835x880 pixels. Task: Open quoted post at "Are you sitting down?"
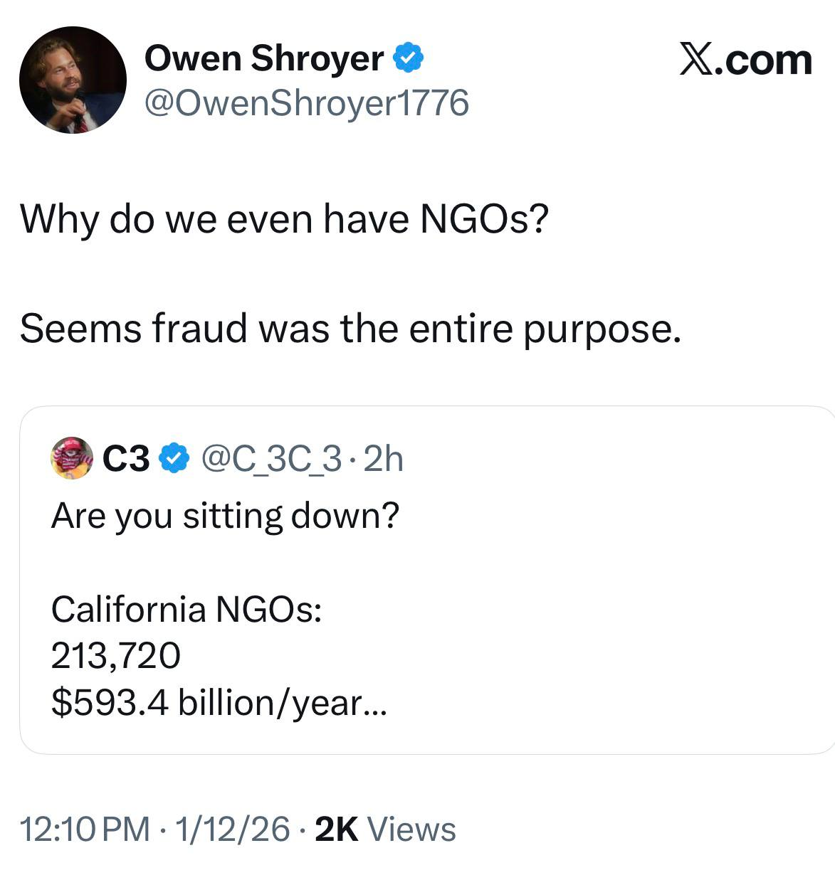[x=225, y=516]
